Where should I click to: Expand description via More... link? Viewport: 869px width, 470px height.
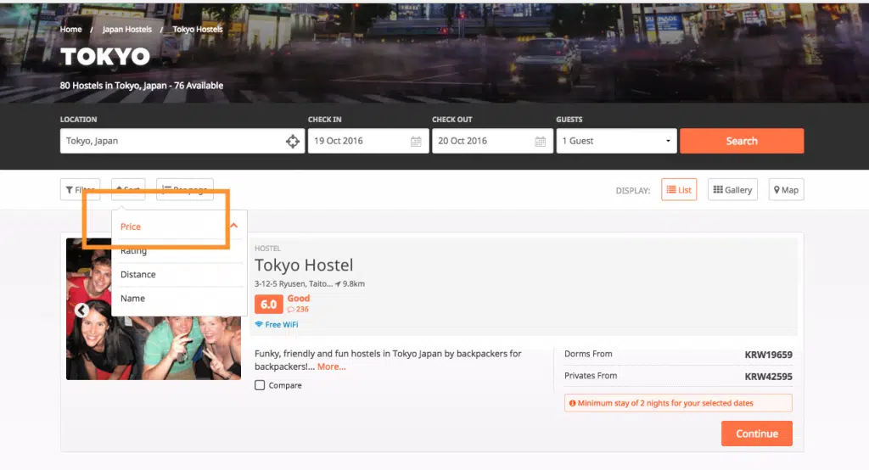pos(331,367)
